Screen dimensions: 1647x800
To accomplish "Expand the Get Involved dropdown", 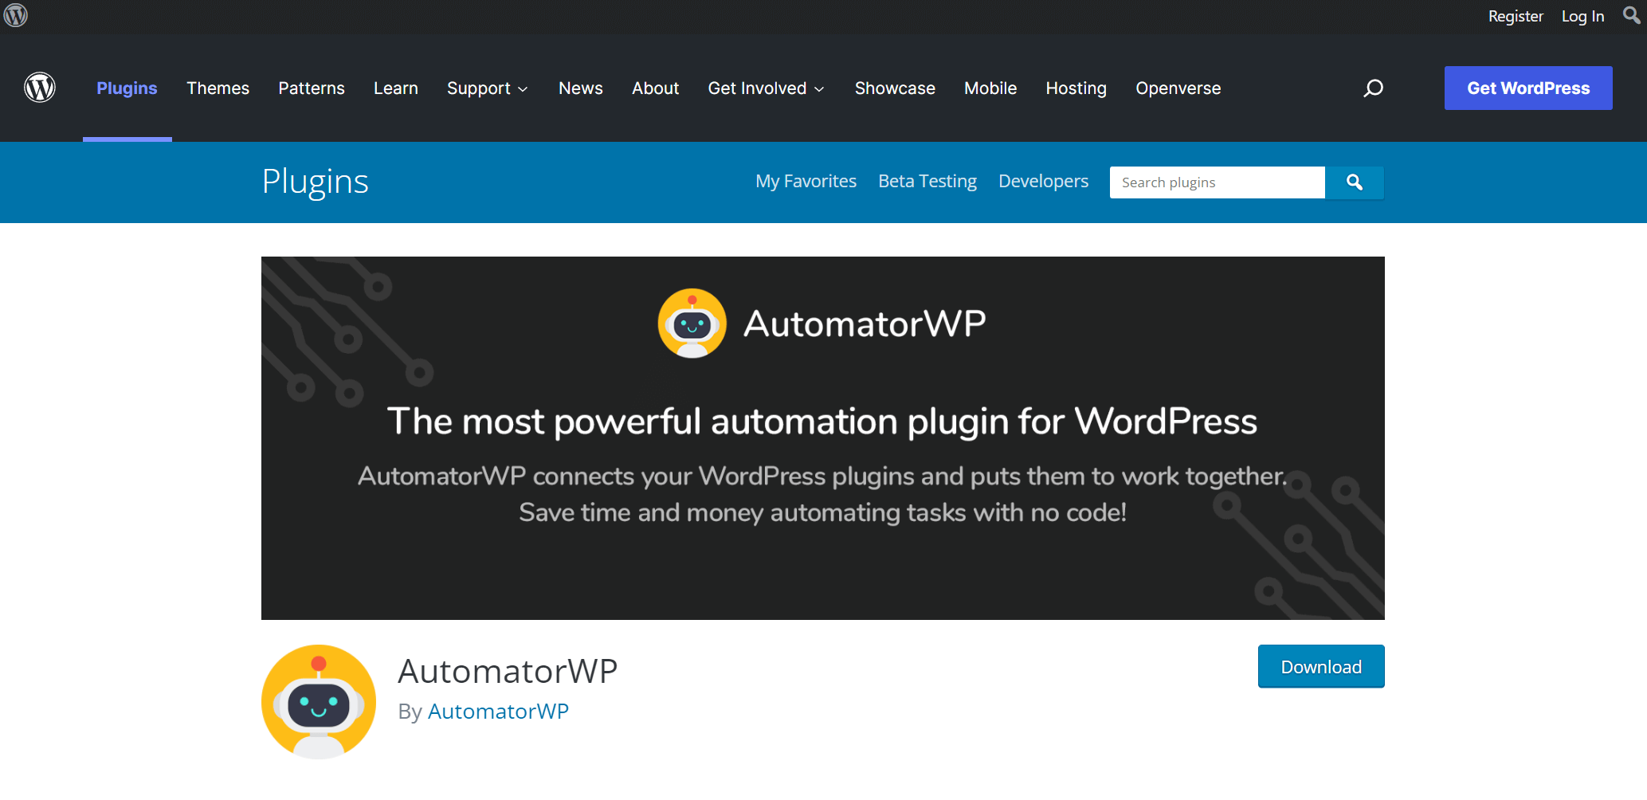I will 767,88.
